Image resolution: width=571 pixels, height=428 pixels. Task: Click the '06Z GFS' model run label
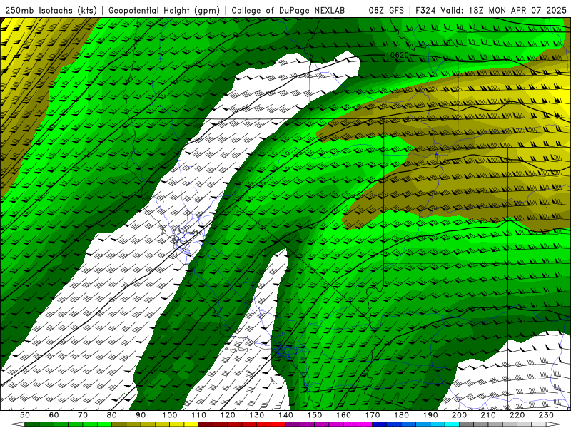tap(386, 10)
